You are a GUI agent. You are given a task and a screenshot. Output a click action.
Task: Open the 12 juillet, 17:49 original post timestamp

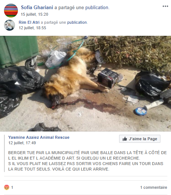(22, 143)
